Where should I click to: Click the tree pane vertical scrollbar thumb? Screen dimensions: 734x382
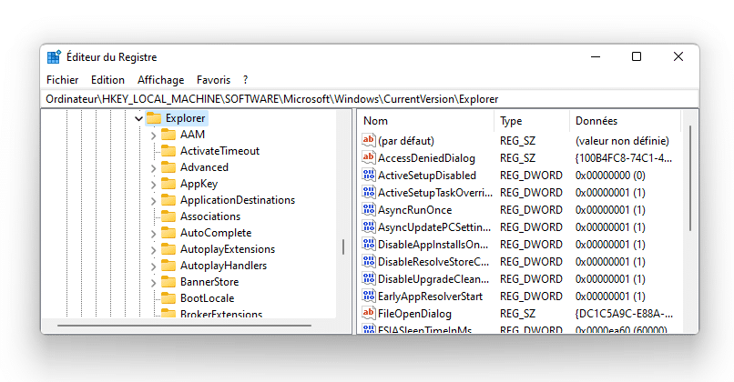[343, 246]
